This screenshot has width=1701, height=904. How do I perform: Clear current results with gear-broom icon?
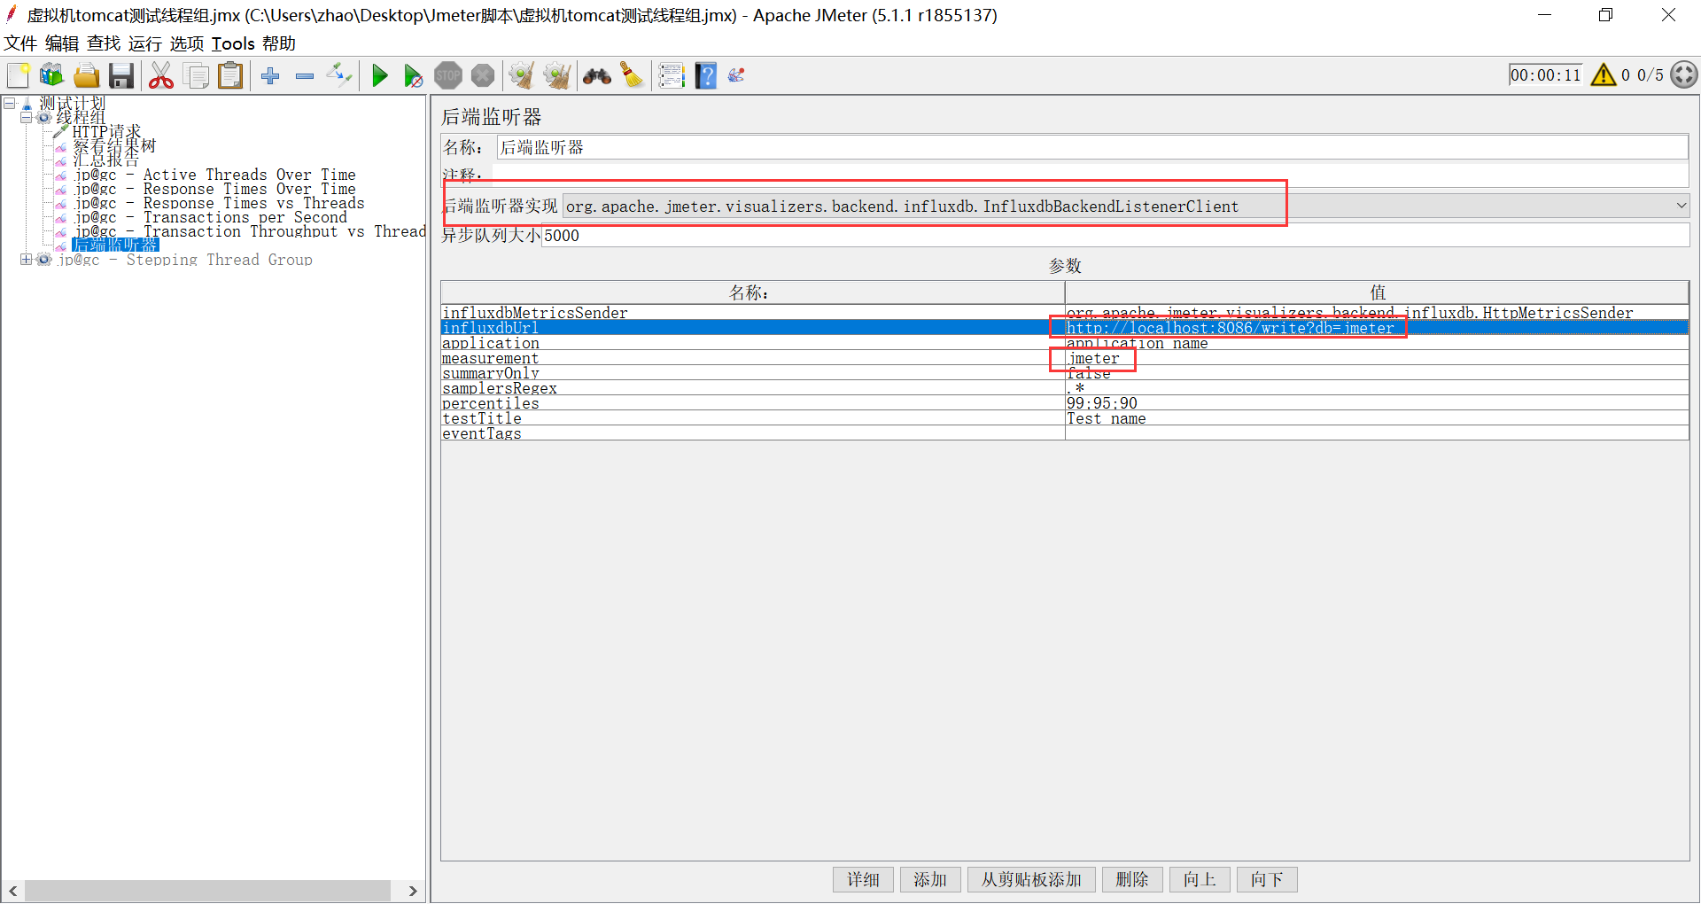(x=522, y=76)
